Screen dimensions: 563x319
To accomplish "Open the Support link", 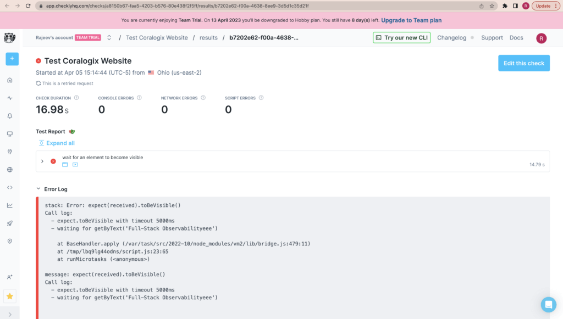I will coord(492,38).
